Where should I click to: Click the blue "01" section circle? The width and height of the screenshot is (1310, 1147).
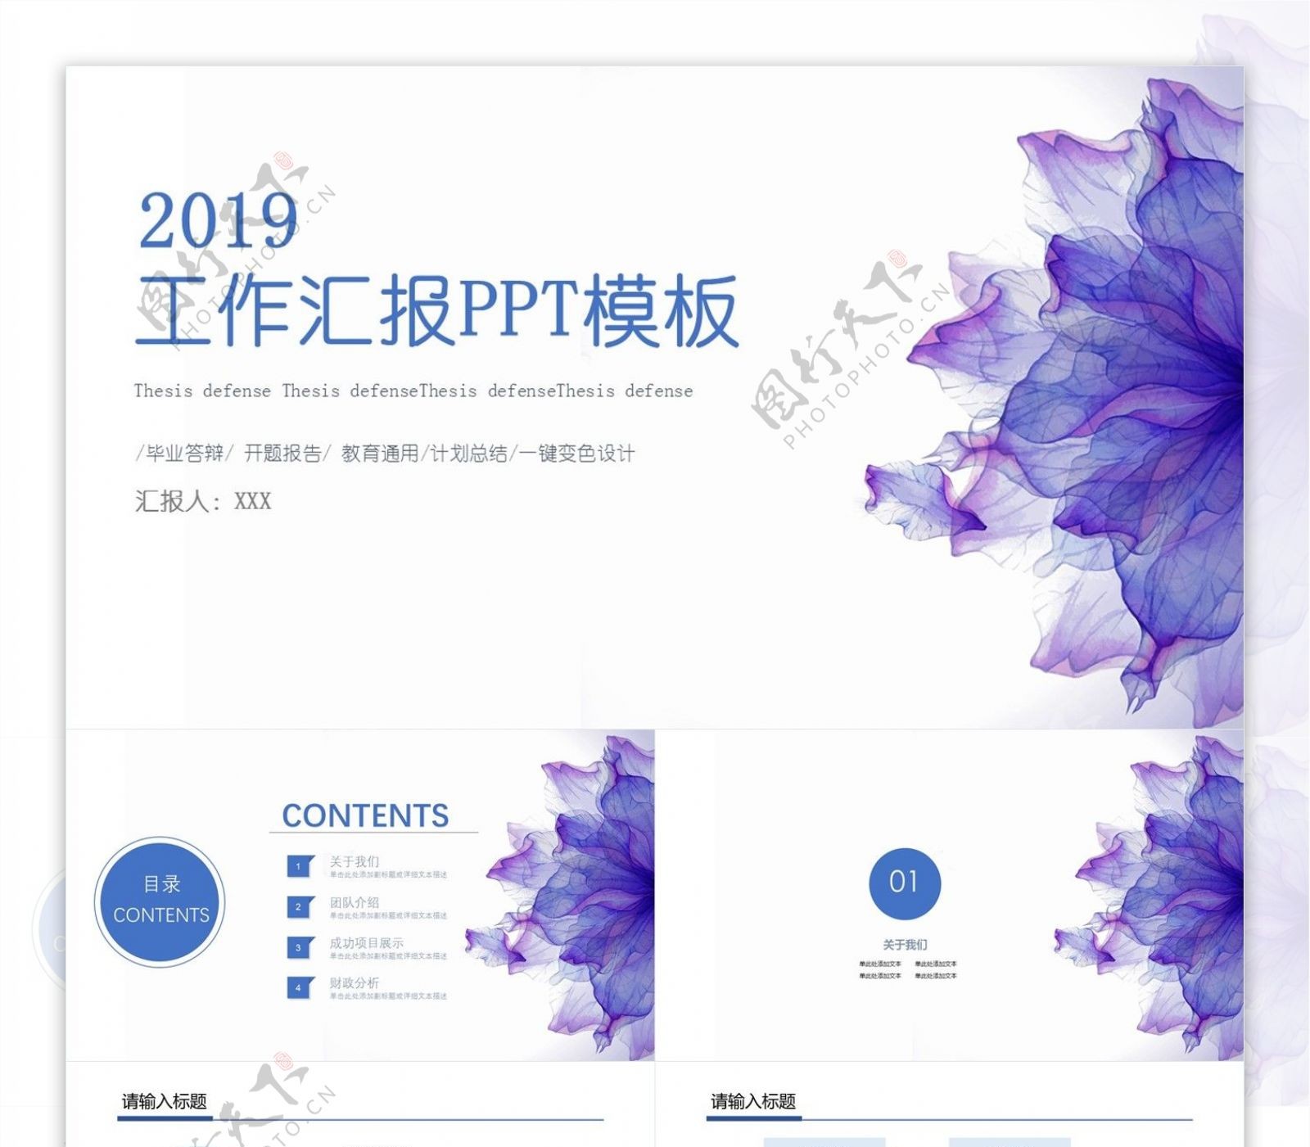tap(904, 883)
